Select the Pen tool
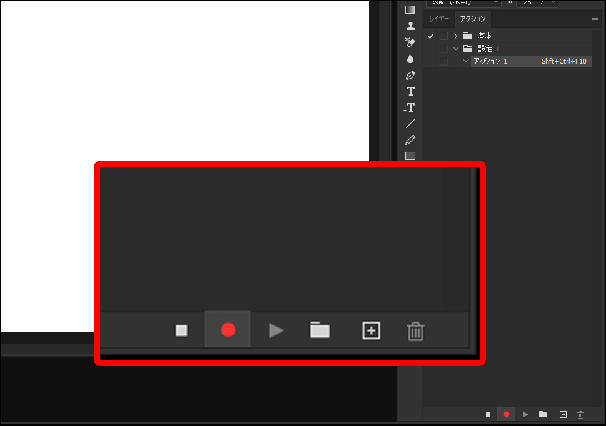This screenshot has height=426, width=606. tap(410, 75)
